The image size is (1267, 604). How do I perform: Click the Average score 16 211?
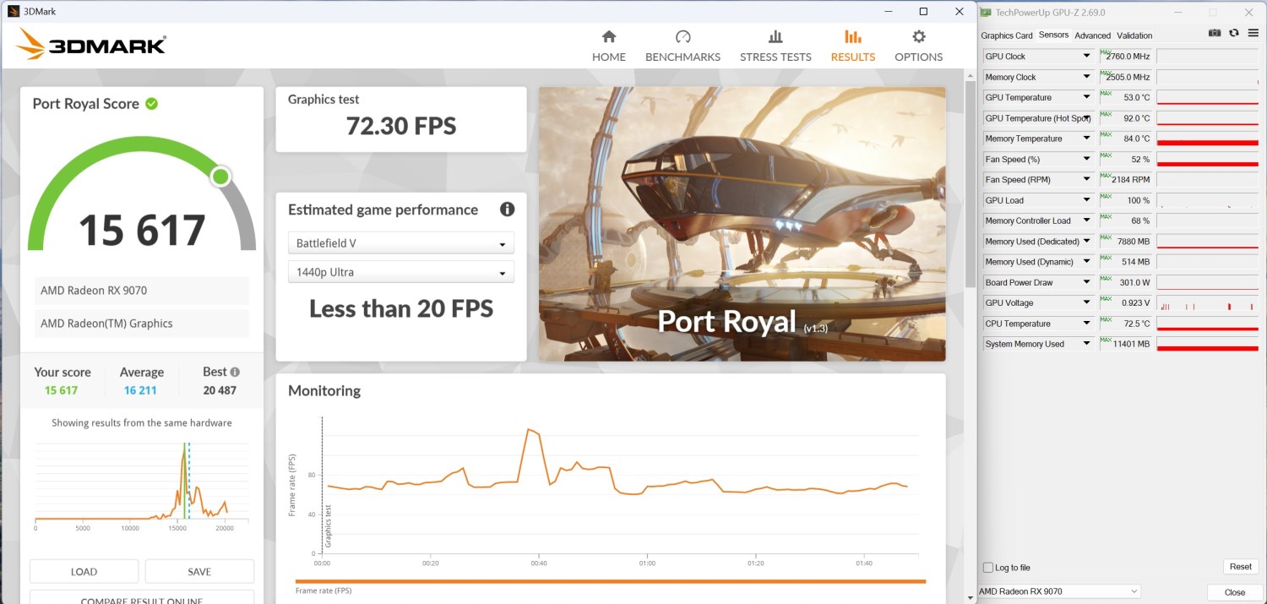point(140,390)
